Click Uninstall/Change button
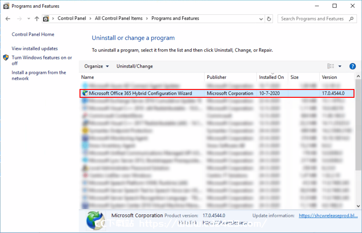 click(134, 66)
